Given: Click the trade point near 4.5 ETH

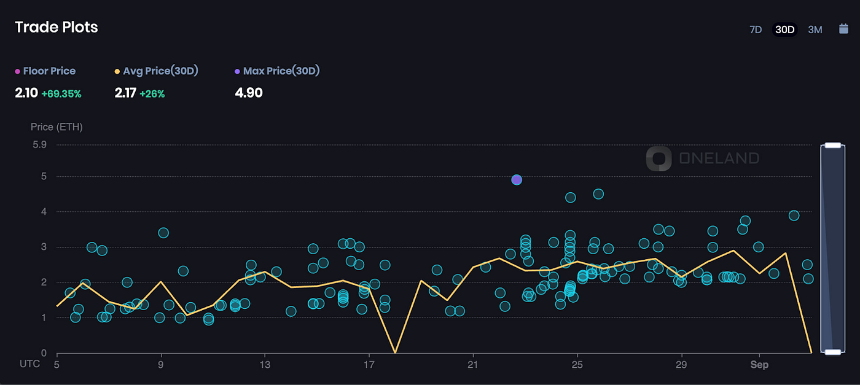Looking at the screenshot, I should (x=598, y=194).
